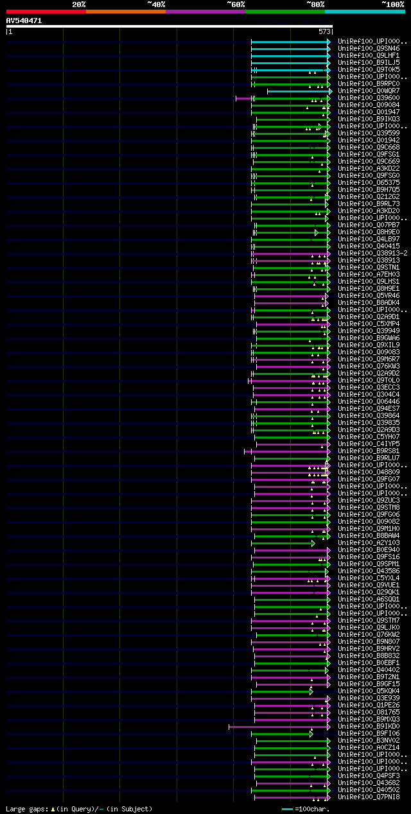Select the UniRef100_Q40402 label
This screenshot has height=814, width=411.
[369, 670]
